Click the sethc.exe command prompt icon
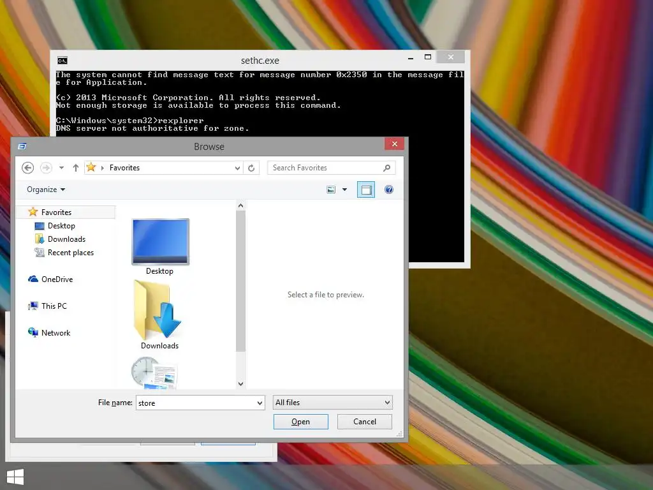653x490 pixels. [62, 61]
